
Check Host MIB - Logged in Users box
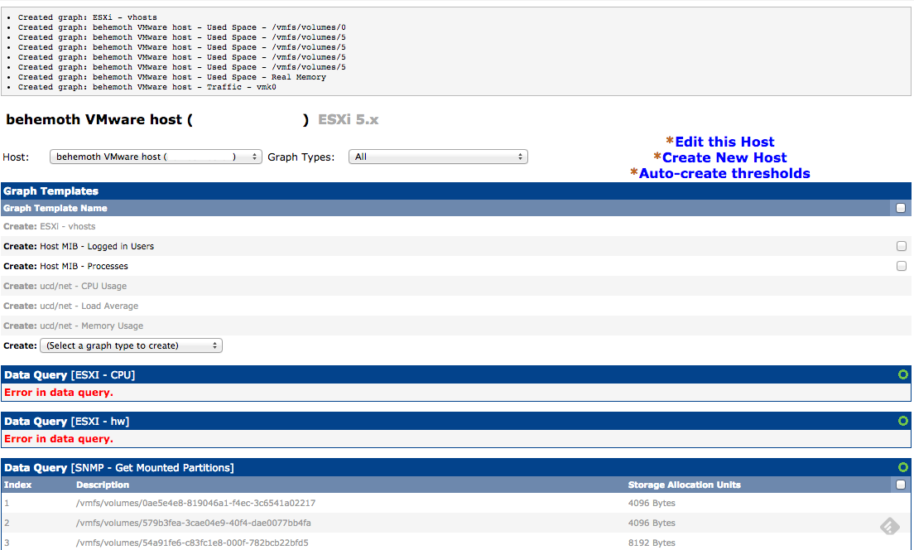(x=902, y=246)
